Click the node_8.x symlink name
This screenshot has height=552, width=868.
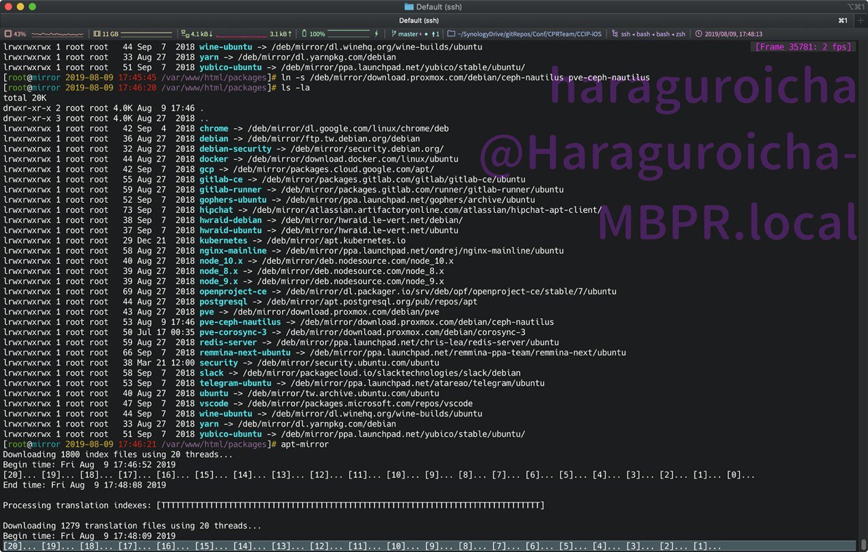point(218,271)
